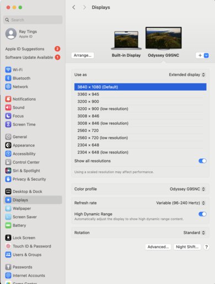
Task: Click the Ray Tings profile avatar
Action: tap(11, 34)
